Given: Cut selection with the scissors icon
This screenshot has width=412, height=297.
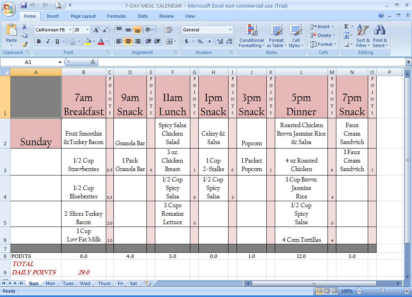Looking at the screenshot, I should pyautogui.click(x=25, y=27).
